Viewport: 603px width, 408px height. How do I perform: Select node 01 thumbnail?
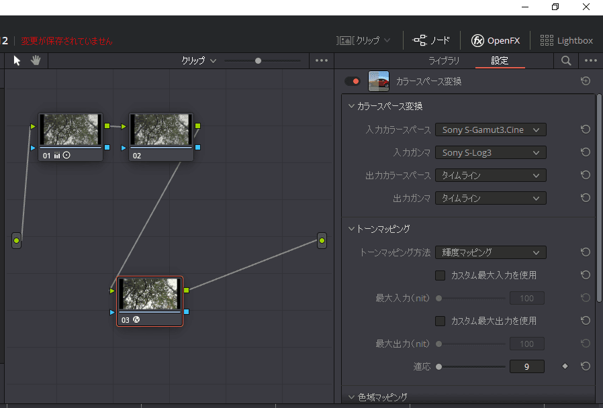[x=71, y=129]
